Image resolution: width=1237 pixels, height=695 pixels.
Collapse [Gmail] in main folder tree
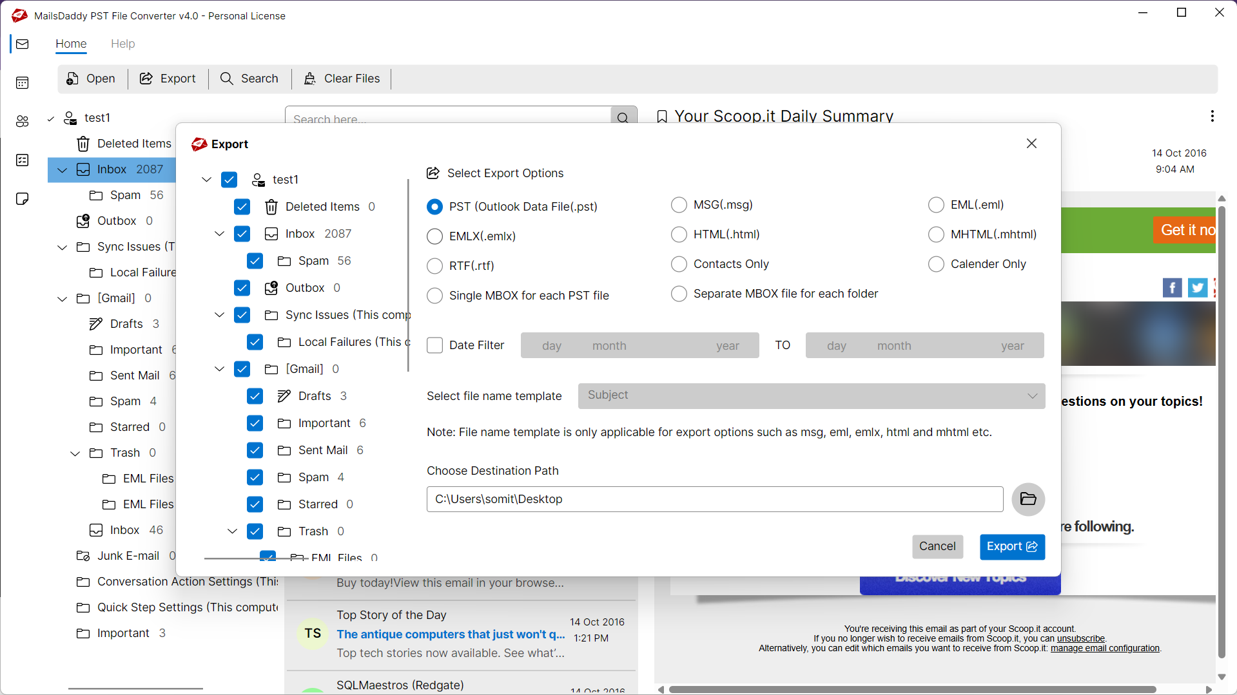[x=62, y=299]
